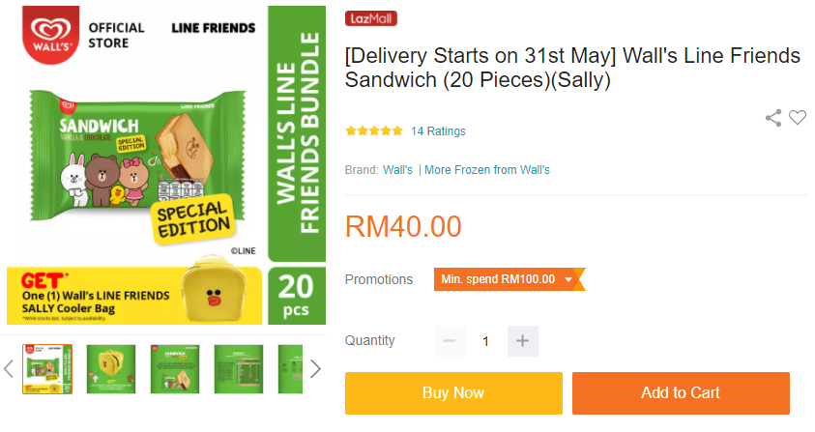Increase quantity with plus button
Viewport: 815px width, 432px height.
pyautogui.click(x=522, y=341)
